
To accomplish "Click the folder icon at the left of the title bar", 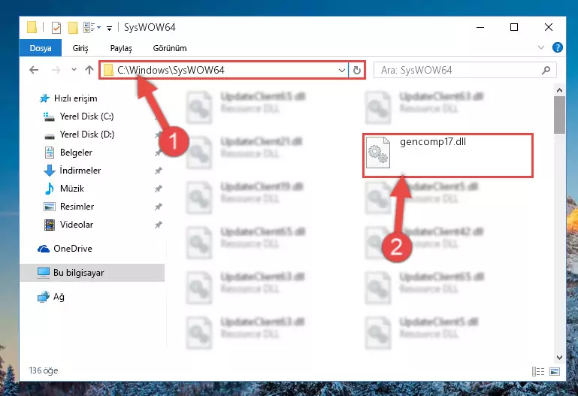I will click(x=32, y=28).
